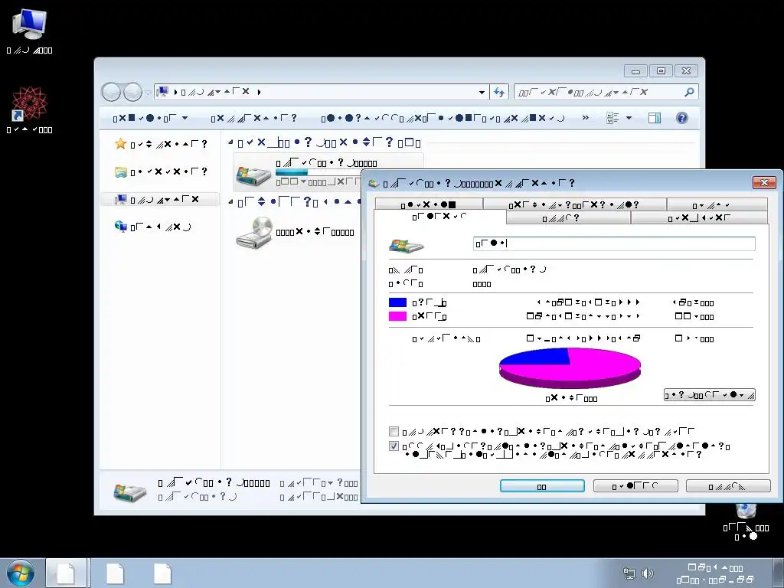Switch to the Hardware tab in Properties

click(x=699, y=218)
